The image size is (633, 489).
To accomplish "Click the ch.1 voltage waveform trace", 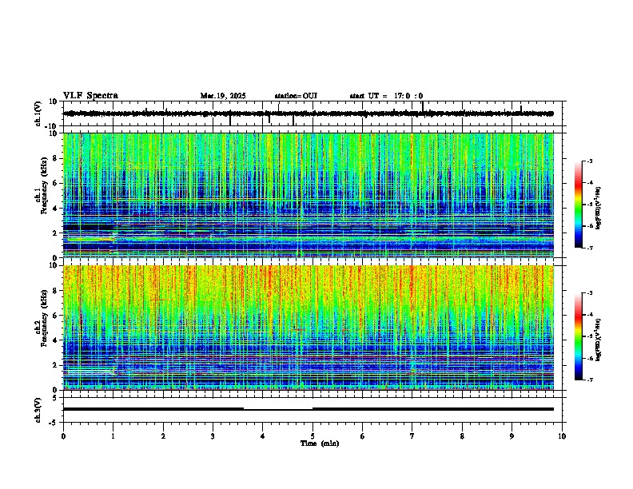I will coord(309,113).
